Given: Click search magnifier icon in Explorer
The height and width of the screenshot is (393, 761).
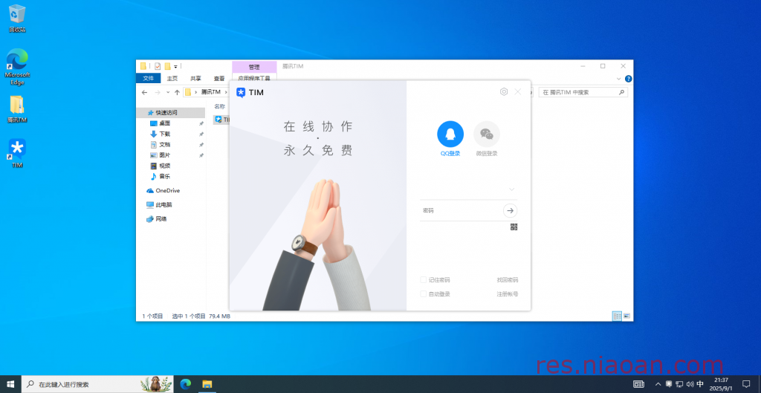Looking at the screenshot, I should 621,92.
